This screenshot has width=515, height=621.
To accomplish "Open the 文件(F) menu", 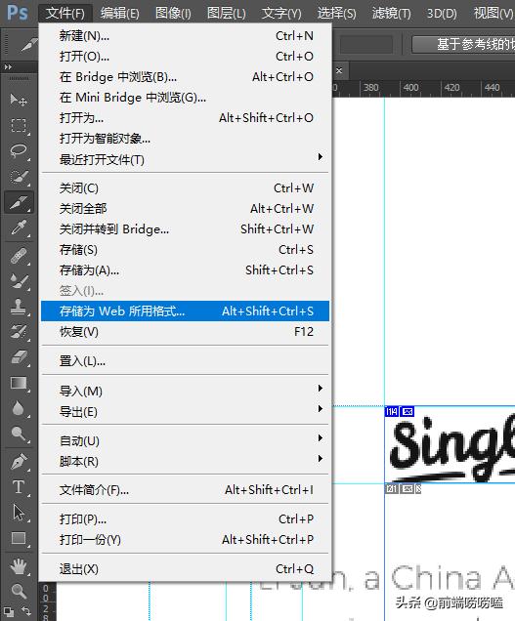I will pos(65,14).
